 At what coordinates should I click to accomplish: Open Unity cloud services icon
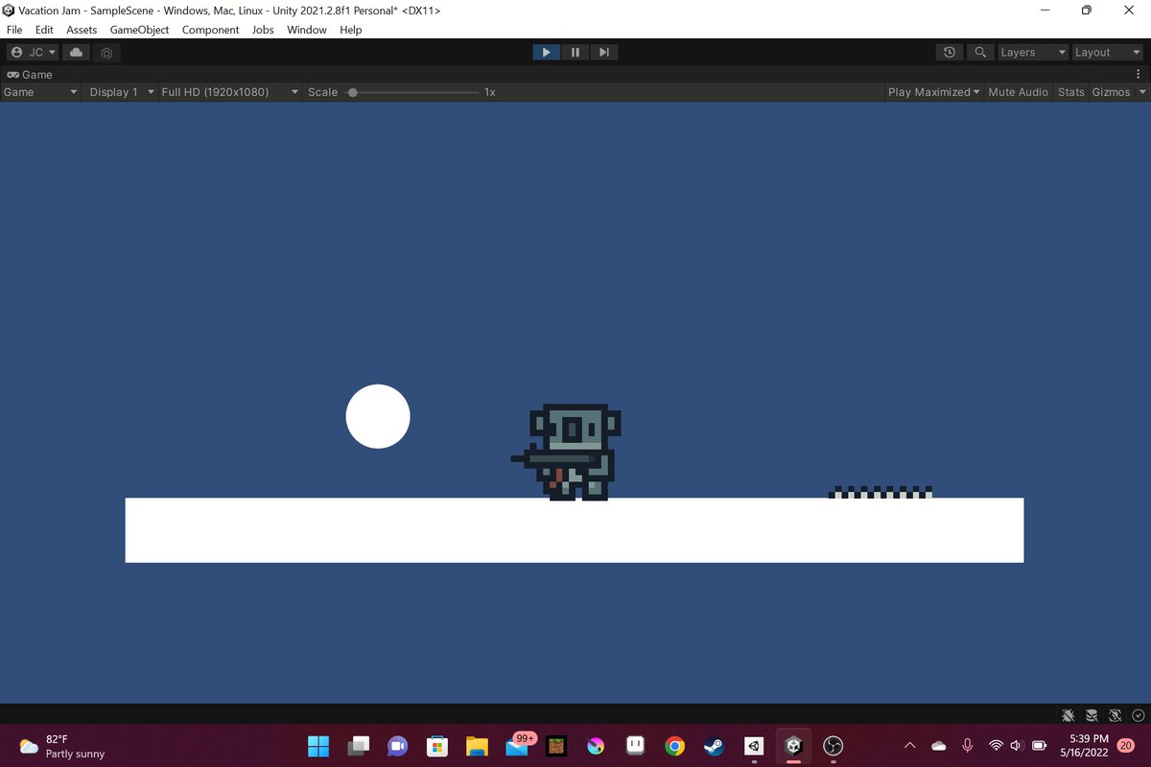tap(76, 53)
